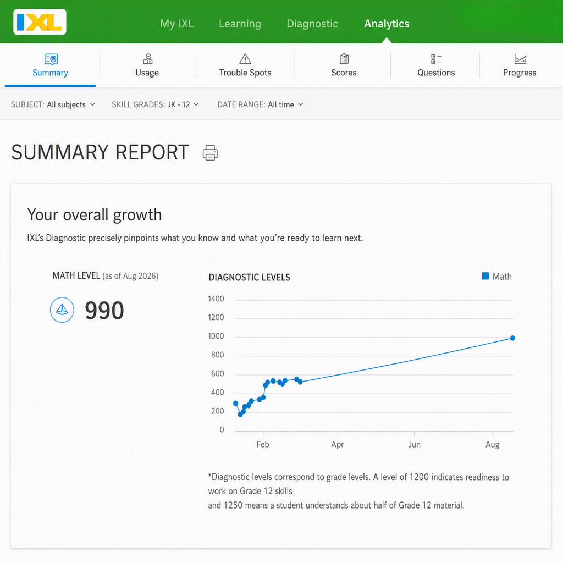Switch to the Usage tab label
Image resolution: width=563 pixels, height=563 pixels.
click(147, 73)
